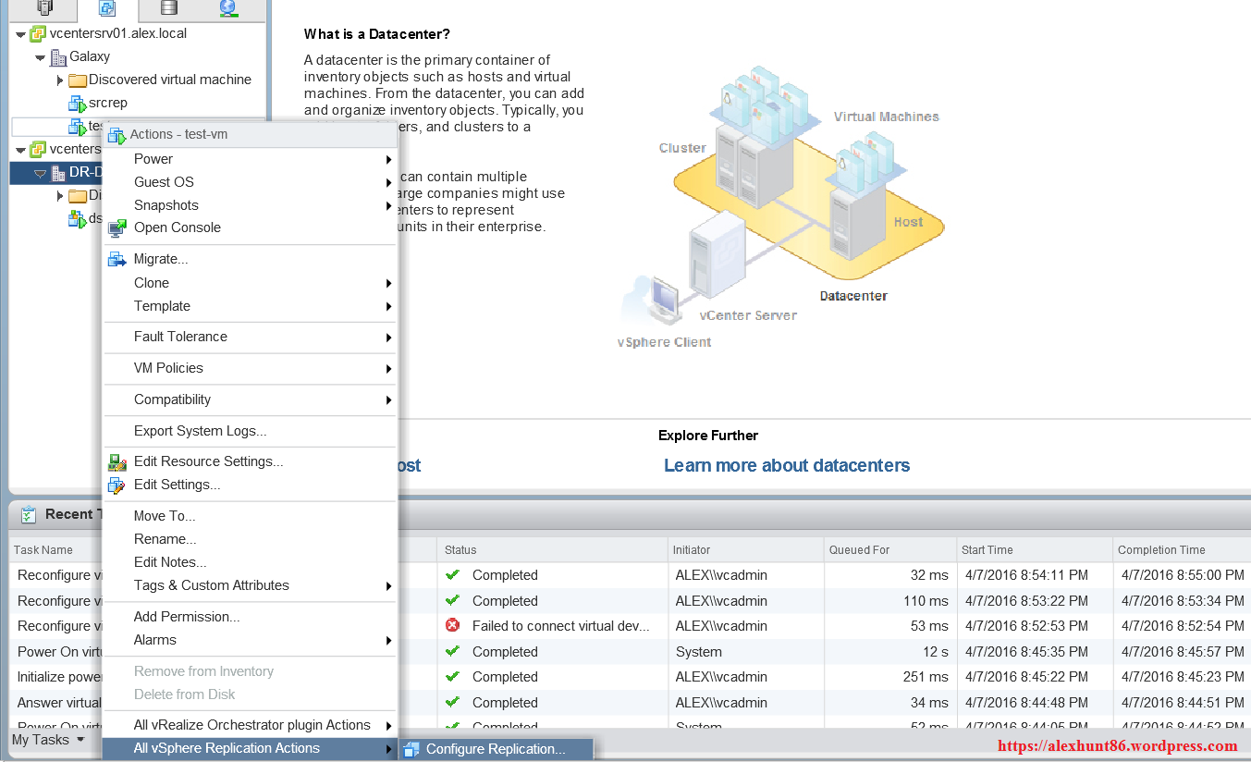
Task: Click the vcentersrv01.alex.local vCenter icon
Action: [x=38, y=34]
